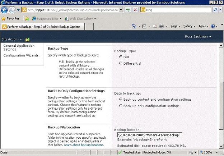Open the recent pages dropdown arrow

click(18, 10)
